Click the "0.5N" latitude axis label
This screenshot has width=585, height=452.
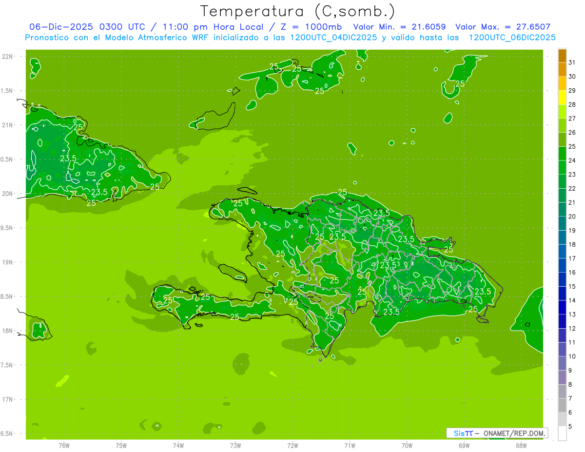click(x=7, y=159)
